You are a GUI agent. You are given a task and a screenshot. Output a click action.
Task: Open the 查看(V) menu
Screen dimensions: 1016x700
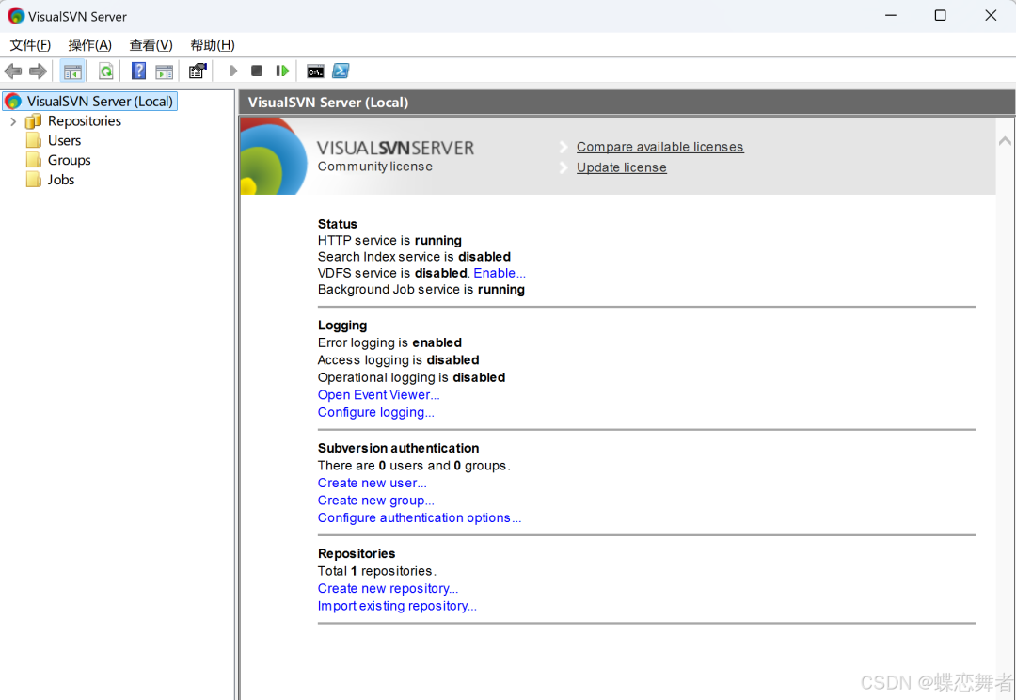pyautogui.click(x=151, y=45)
